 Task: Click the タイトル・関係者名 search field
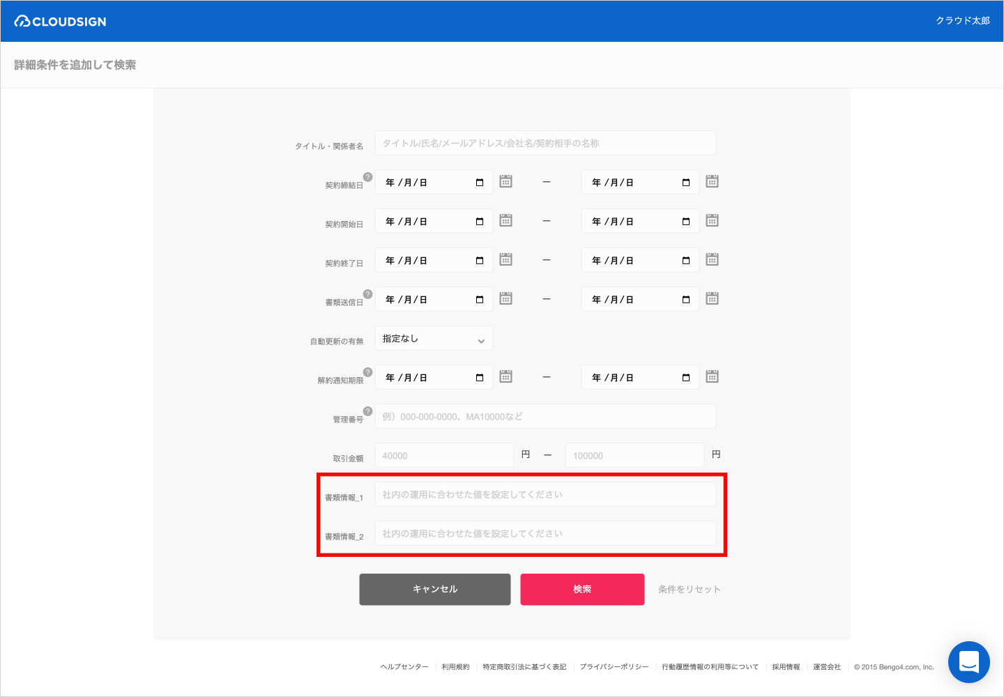point(545,143)
